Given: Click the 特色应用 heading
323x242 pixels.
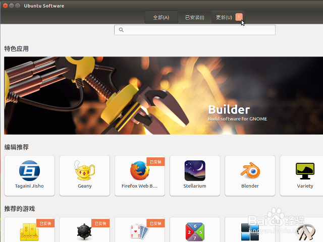Looking at the screenshot, I should (x=17, y=49).
